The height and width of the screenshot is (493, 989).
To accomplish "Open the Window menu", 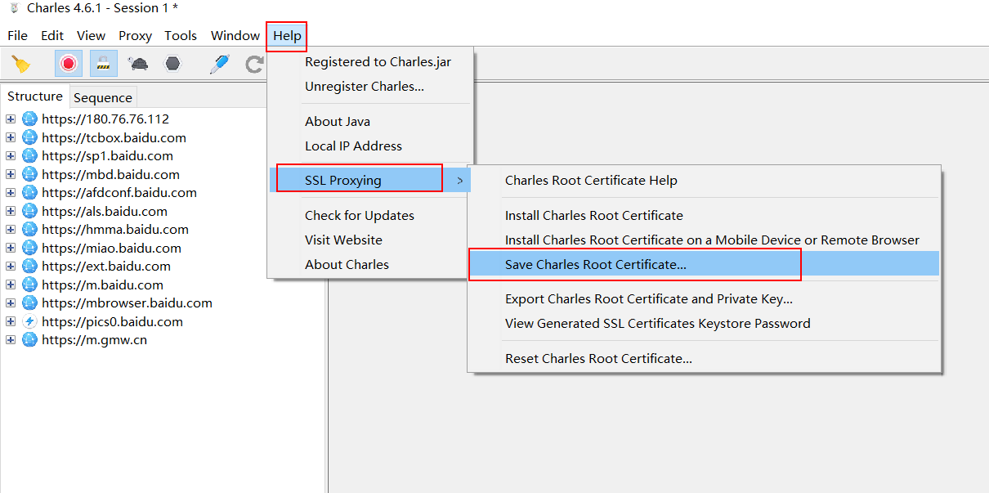I will pos(235,35).
